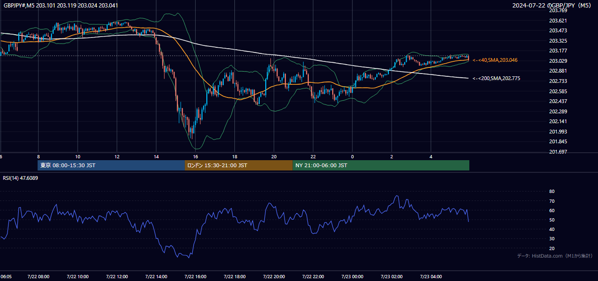
Task: Select the 40 SMA 203.046 label
Action: coord(495,60)
